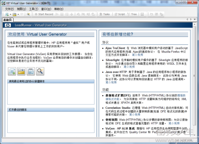Close the 起始页 tab with X
199x144 pixels.
click(195, 19)
